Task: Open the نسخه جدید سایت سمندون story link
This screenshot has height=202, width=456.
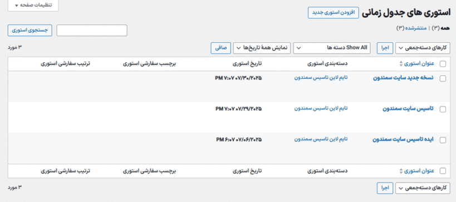Action: coord(403,78)
